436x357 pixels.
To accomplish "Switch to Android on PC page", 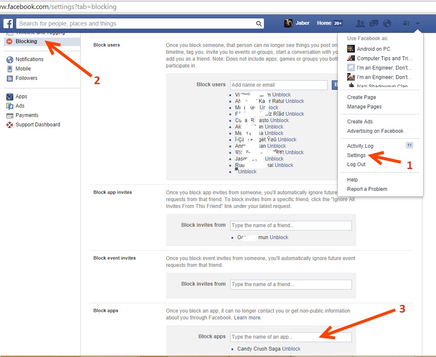I will coord(373,49).
